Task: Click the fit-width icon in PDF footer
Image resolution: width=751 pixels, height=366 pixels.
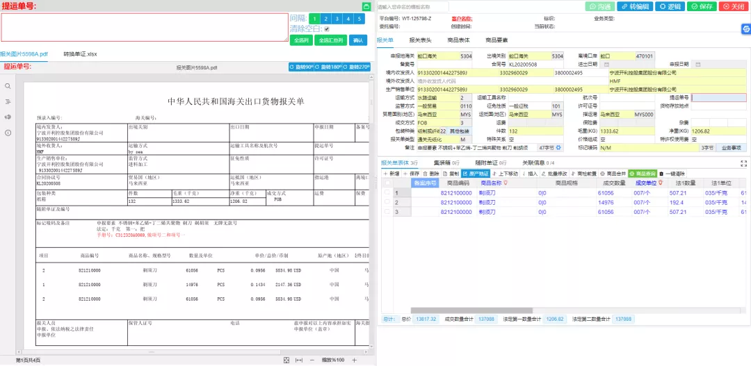Action: pyautogui.click(x=299, y=360)
